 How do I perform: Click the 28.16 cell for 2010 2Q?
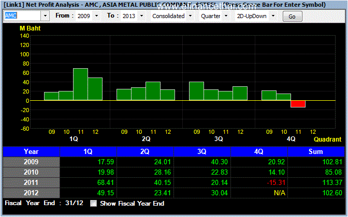(145, 172)
